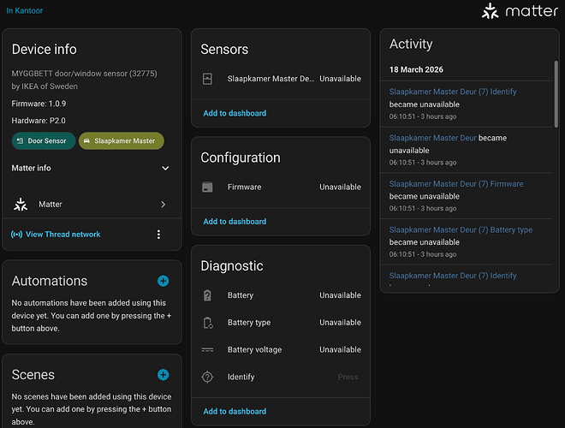Click the Identify crosshair icon

coord(207,377)
